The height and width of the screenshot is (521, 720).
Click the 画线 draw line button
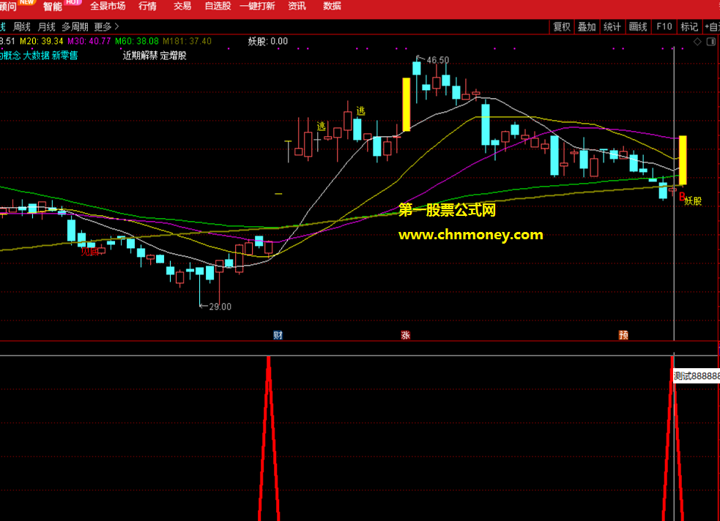638,27
